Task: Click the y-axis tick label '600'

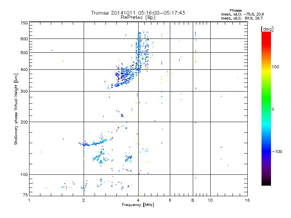Action: point(24,39)
